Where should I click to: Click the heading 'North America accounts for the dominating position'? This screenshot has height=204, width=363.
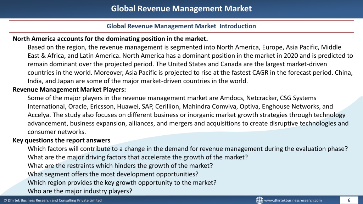tap(110, 39)
